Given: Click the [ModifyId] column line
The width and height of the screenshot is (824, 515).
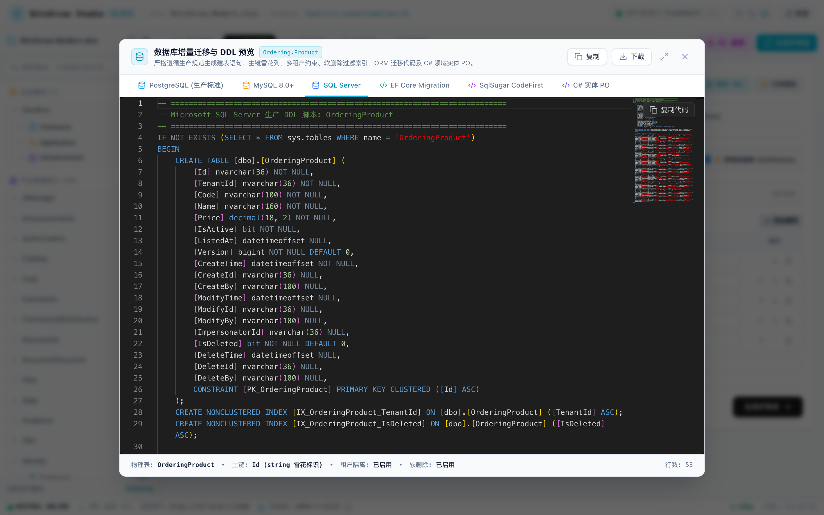Looking at the screenshot, I should point(258,309).
